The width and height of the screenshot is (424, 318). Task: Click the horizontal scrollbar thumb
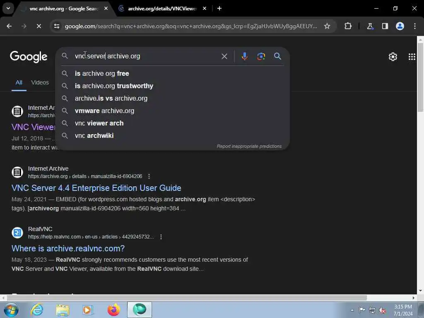pyautogui.click(x=187, y=298)
